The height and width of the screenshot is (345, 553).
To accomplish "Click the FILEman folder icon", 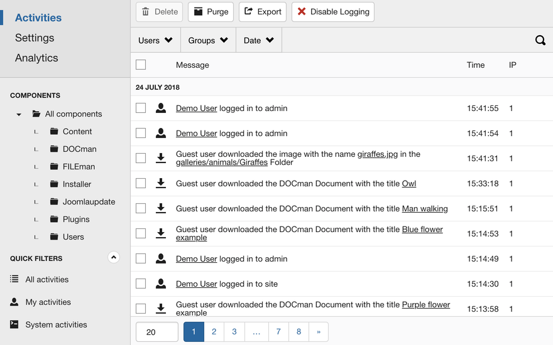I will tap(54, 167).
